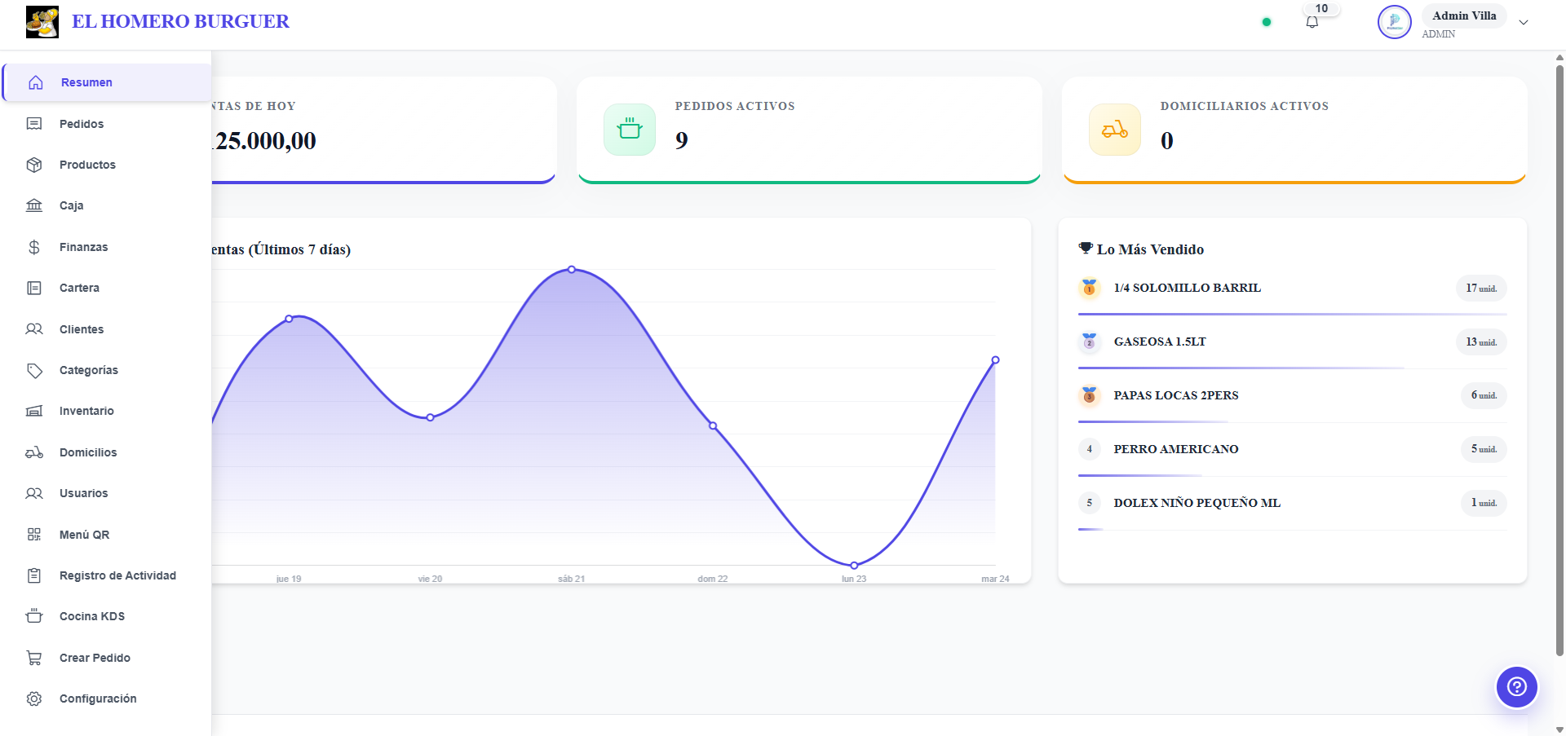This screenshot has width=1566, height=736.
Task: Select the Productos box icon
Action: tap(33, 164)
